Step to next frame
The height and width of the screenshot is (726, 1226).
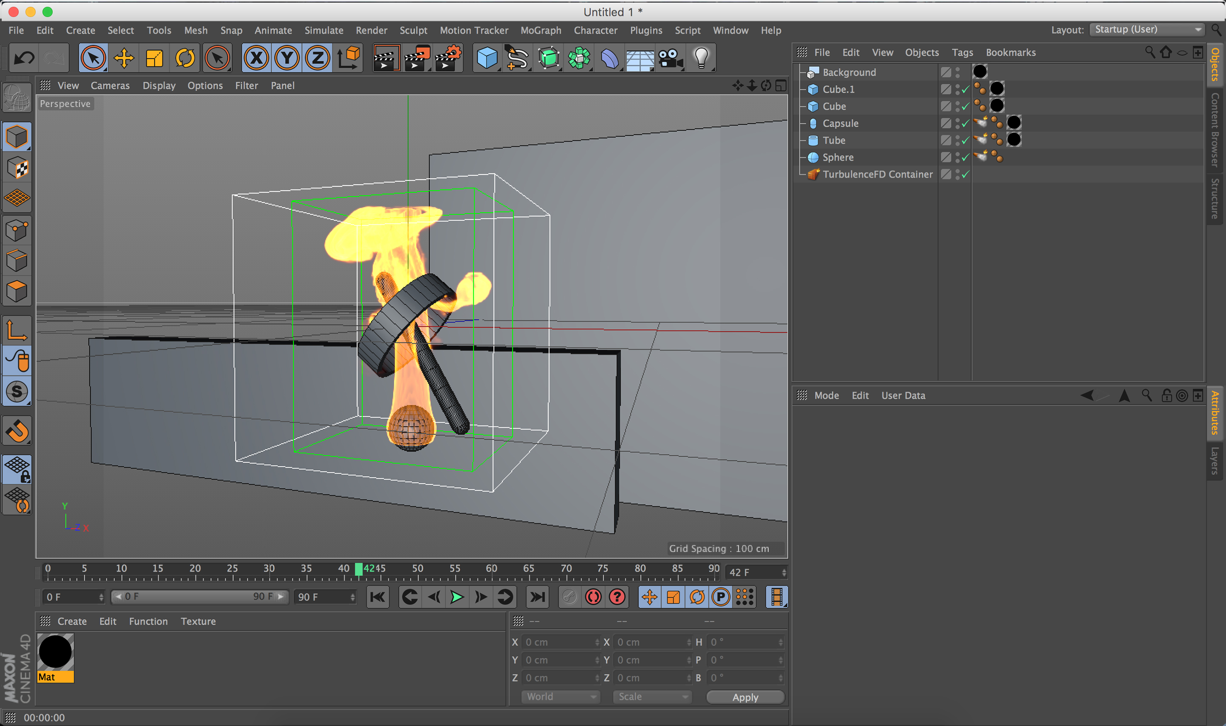(481, 597)
